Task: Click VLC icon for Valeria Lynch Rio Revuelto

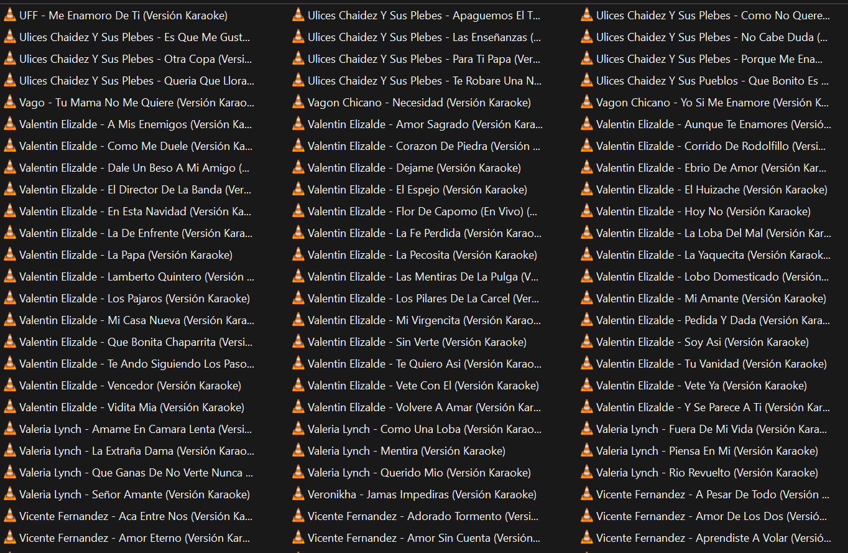Action: tap(587, 473)
